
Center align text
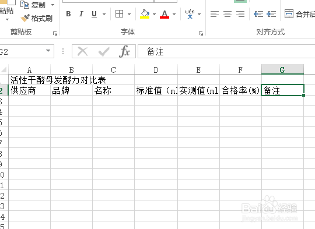click(x=228, y=14)
